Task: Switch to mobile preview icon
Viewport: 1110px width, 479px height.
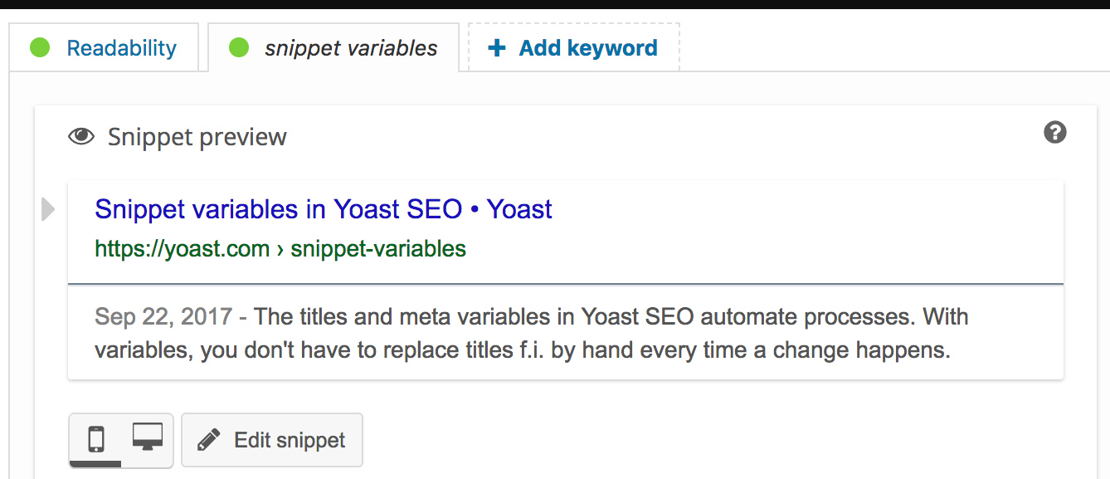Action: click(x=96, y=439)
